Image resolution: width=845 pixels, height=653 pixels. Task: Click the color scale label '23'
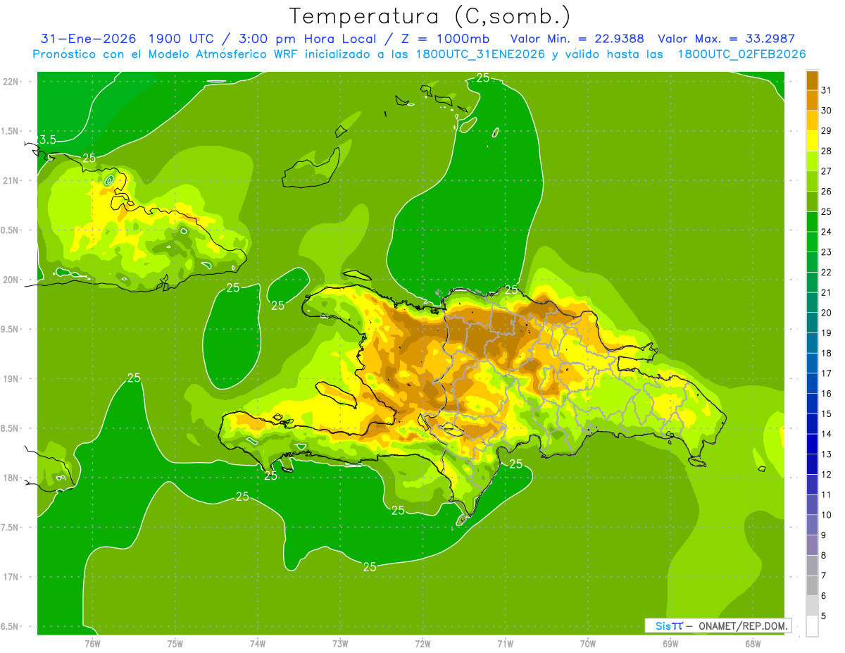[827, 251]
